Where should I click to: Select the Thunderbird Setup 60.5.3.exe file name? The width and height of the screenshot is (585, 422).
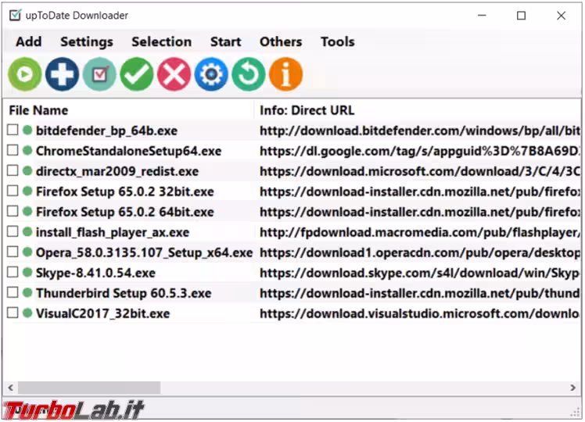click(124, 293)
